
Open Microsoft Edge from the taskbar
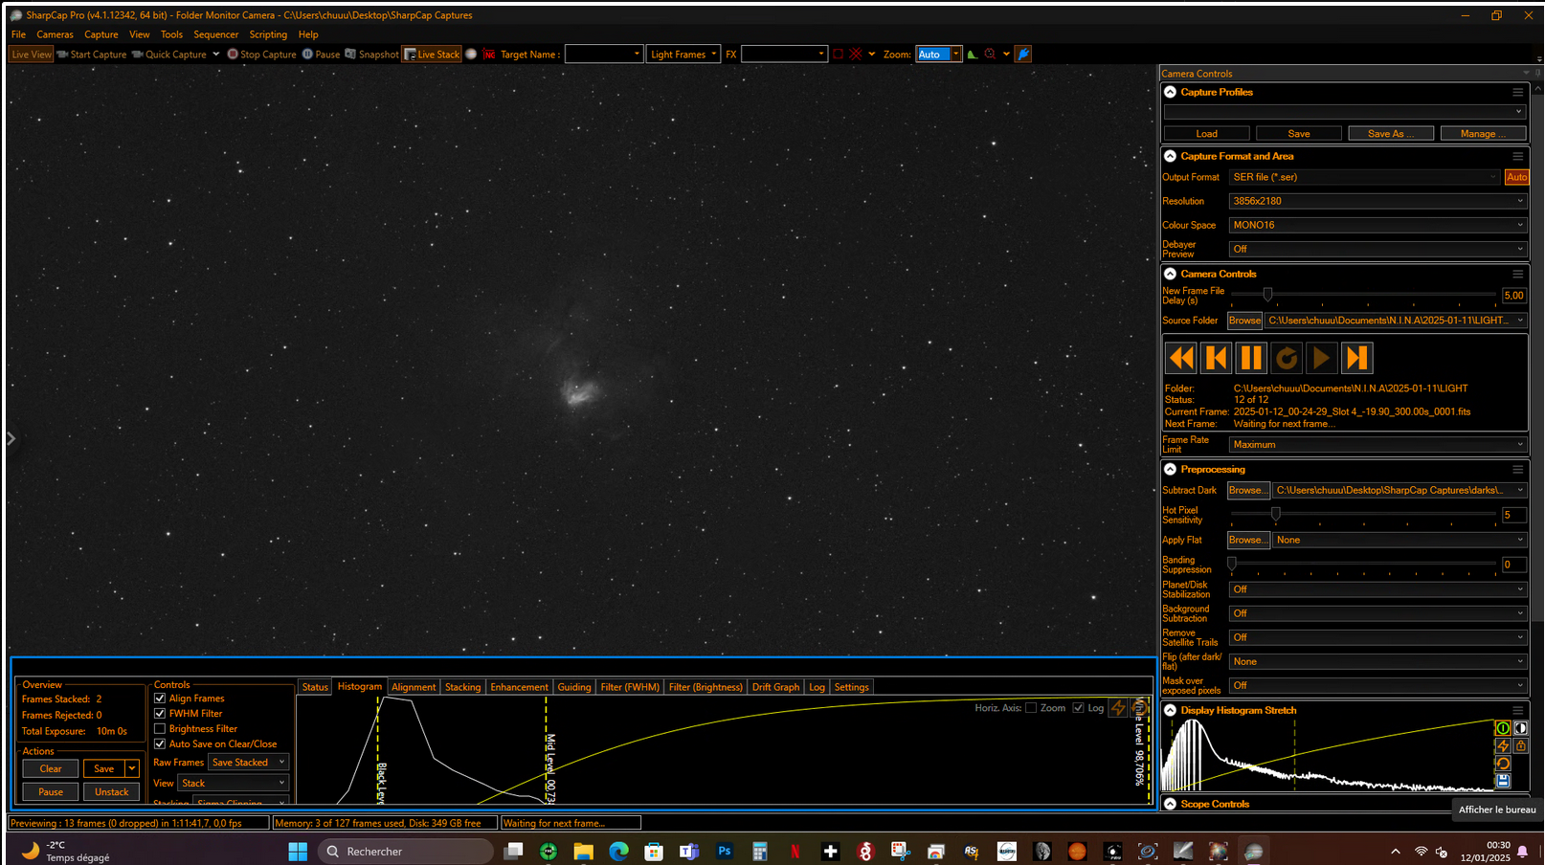pyautogui.click(x=618, y=851)
